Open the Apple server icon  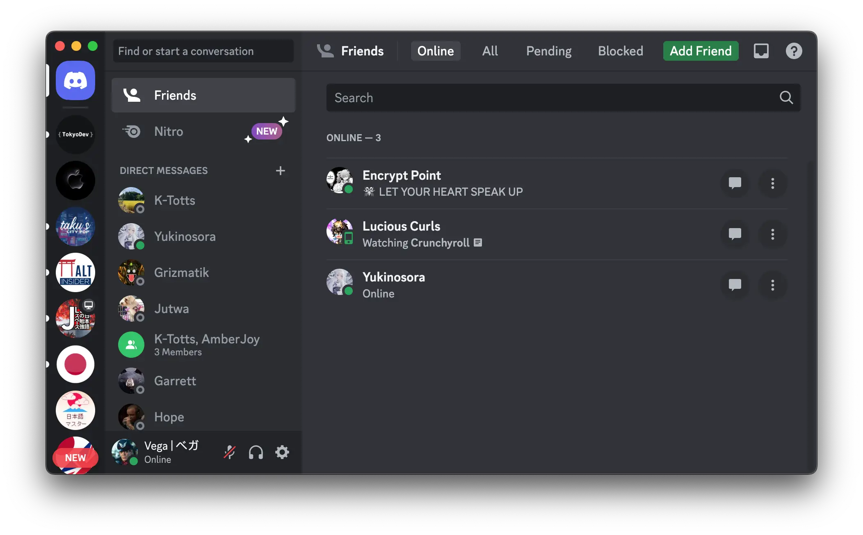point(75,181)
